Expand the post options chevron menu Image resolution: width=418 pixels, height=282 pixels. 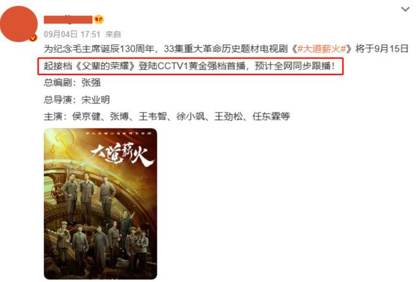click(x=405, y=9)
